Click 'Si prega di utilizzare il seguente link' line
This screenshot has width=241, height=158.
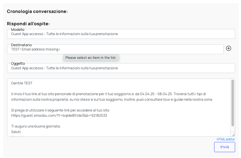(x=60, y=110)
